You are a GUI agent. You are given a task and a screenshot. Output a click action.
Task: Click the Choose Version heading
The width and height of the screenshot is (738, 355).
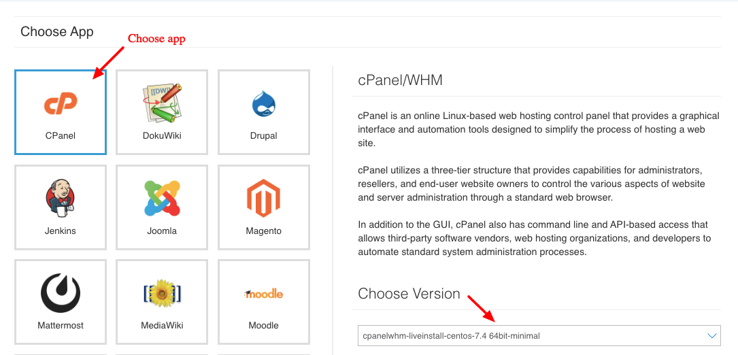tap(409, 294)
